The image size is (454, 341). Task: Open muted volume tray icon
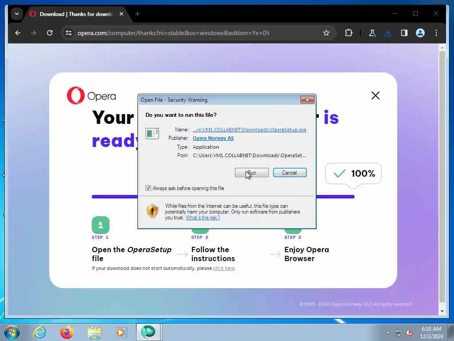click(409, 333)
